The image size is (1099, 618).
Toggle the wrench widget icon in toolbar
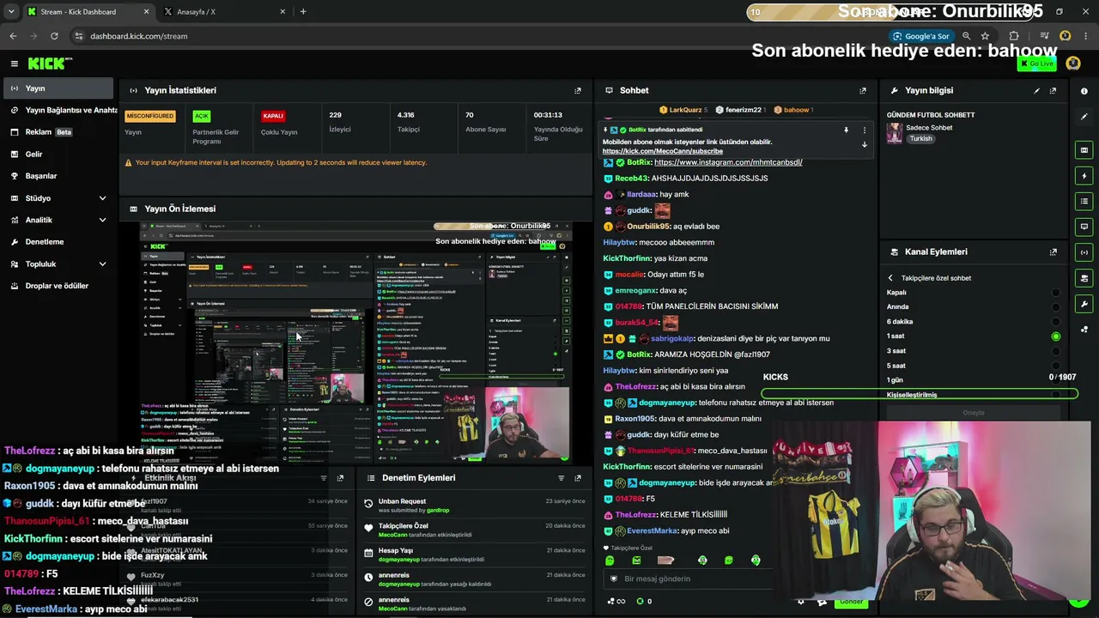click(x=1084, y=304)
